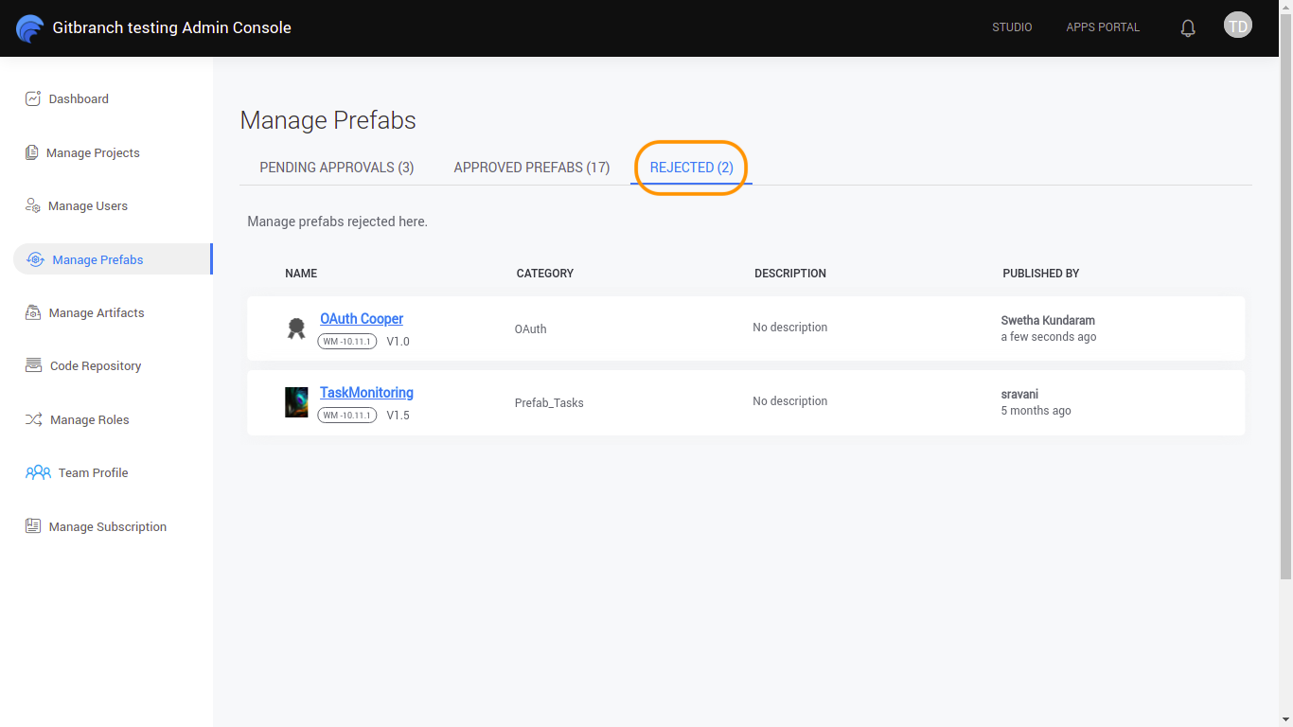
Task: Go to Studio from top bar
Action: click(1012, 27)
